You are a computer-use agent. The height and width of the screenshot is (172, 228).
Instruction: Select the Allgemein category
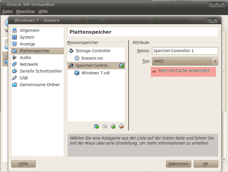[38, 30]
